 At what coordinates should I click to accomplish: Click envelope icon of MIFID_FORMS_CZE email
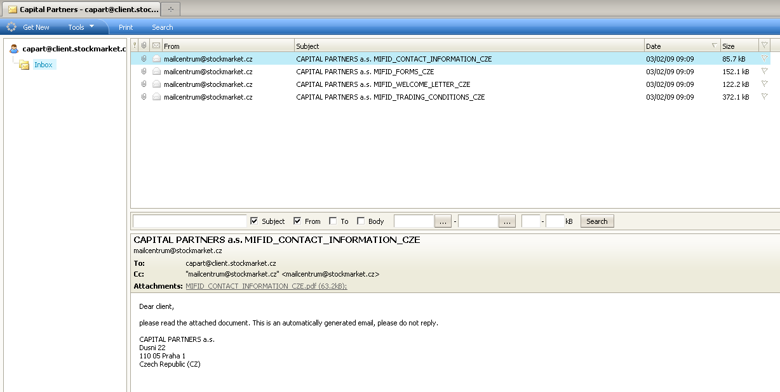coord(156,71)
